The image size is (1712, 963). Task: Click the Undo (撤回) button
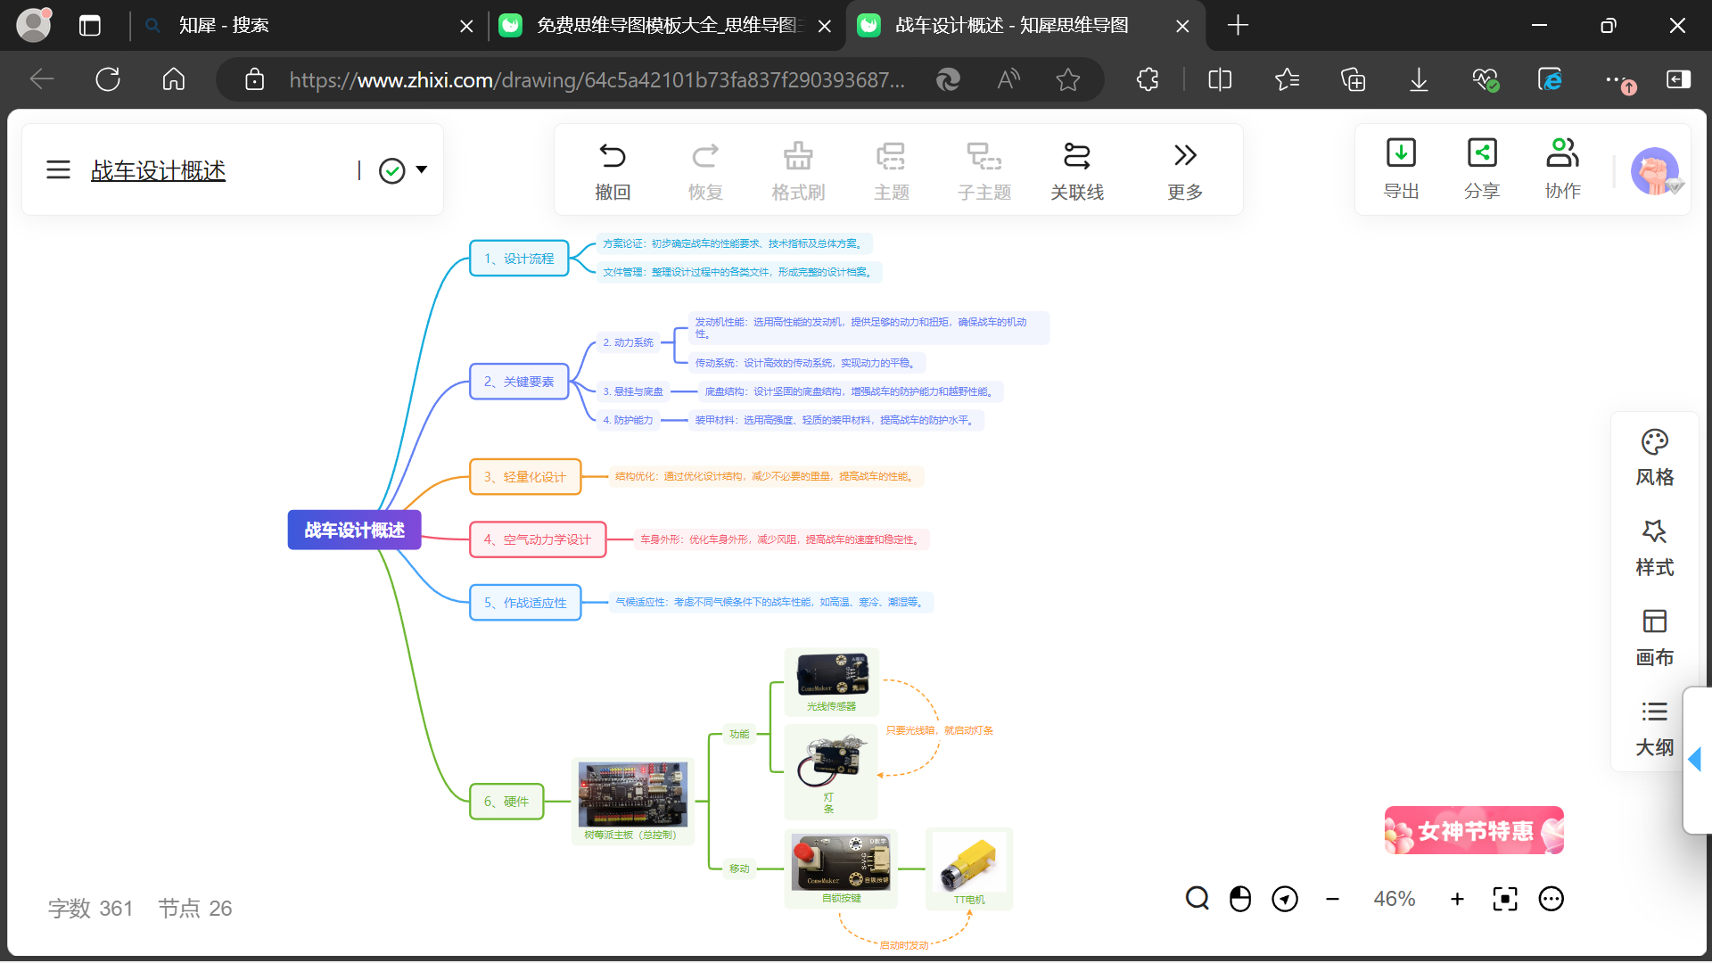point(613,170)
